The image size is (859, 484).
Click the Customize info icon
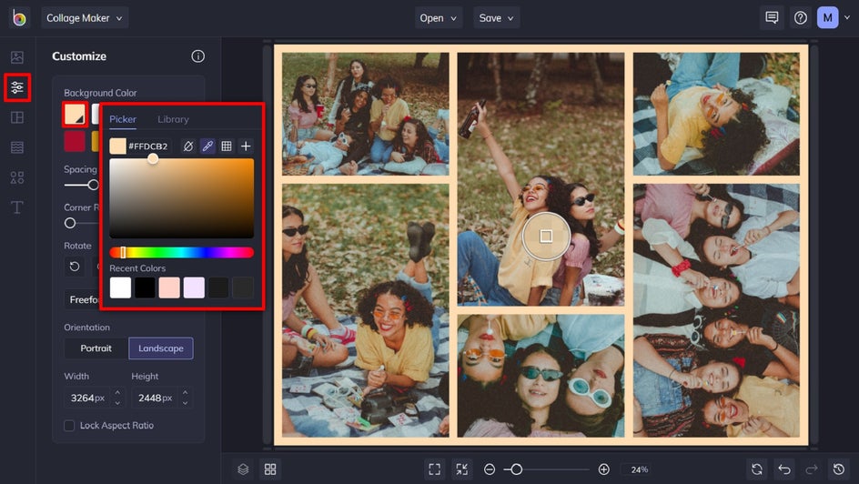click(x=197, y=56)
